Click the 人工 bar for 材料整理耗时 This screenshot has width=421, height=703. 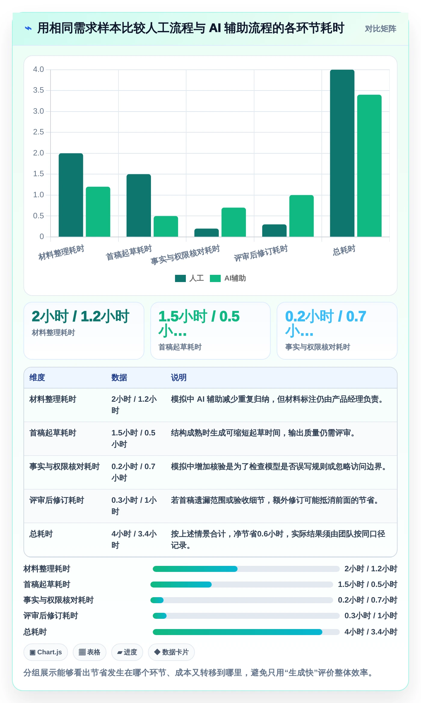[x=71, y=195]
